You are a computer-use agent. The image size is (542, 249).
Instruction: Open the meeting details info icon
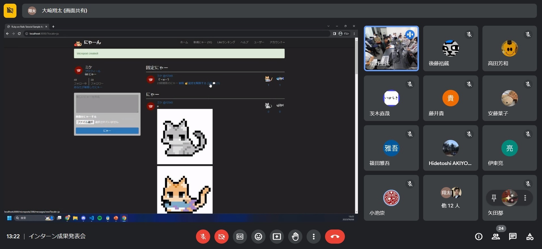tap(479, 237)
